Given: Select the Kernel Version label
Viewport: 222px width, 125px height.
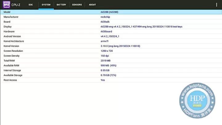Looking at the screenshot, I should tap(11, 46).
